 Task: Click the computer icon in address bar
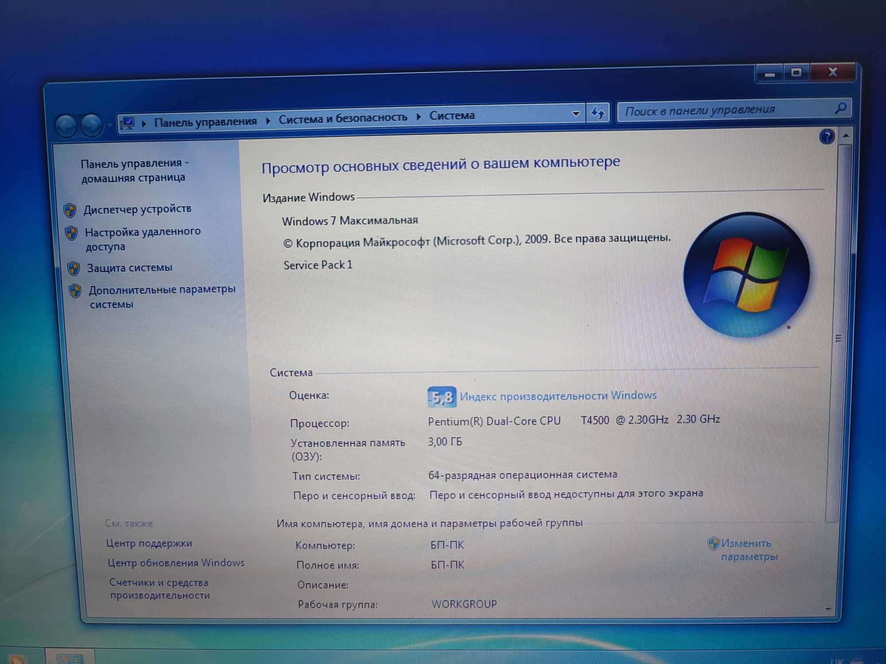(x=128, y=123)
